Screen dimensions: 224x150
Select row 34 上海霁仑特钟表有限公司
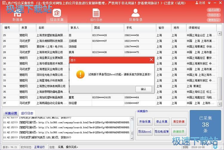point(51,86)
